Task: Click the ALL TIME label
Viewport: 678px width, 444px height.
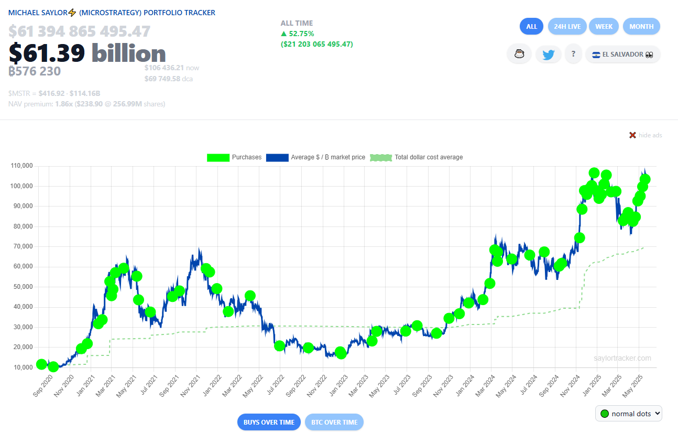Action: [x=297, y=23]
